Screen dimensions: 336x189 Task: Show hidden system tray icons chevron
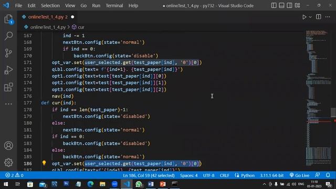264,184
